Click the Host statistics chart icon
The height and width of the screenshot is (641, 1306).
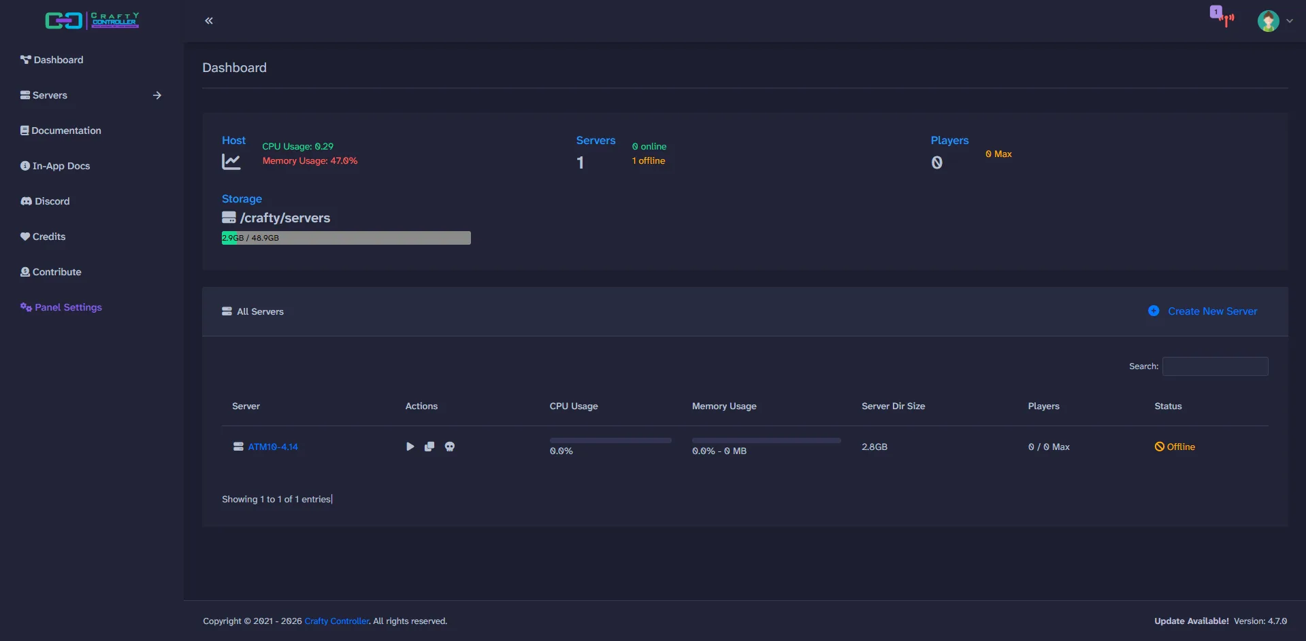[231, 162]
